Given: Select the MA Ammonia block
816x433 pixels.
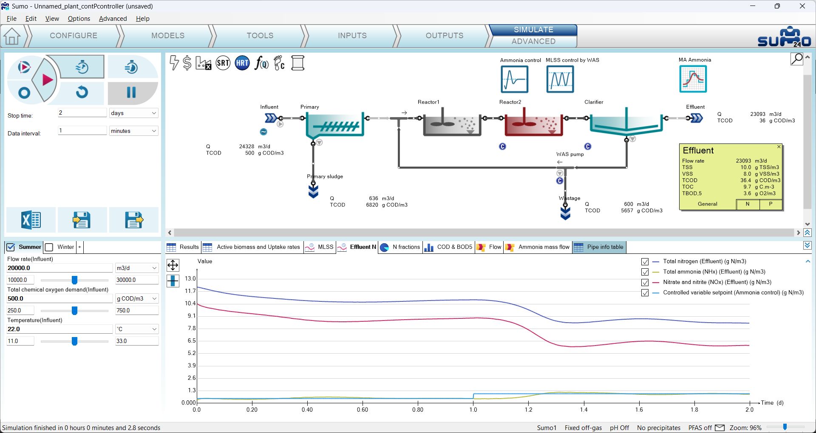Looking at the screenshot, I should click(x=693, y=79).
